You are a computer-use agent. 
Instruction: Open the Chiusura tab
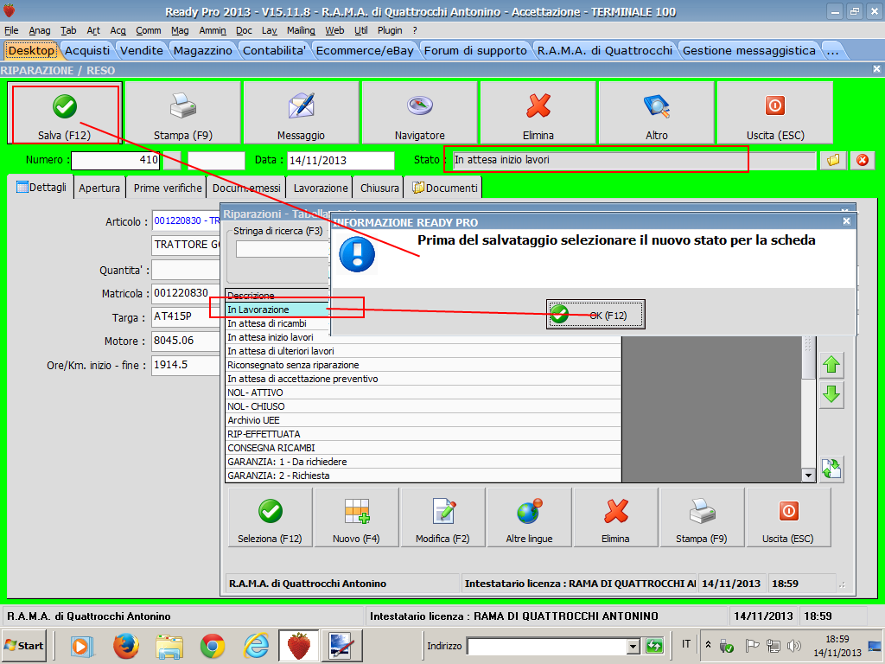tap(379, 188)
